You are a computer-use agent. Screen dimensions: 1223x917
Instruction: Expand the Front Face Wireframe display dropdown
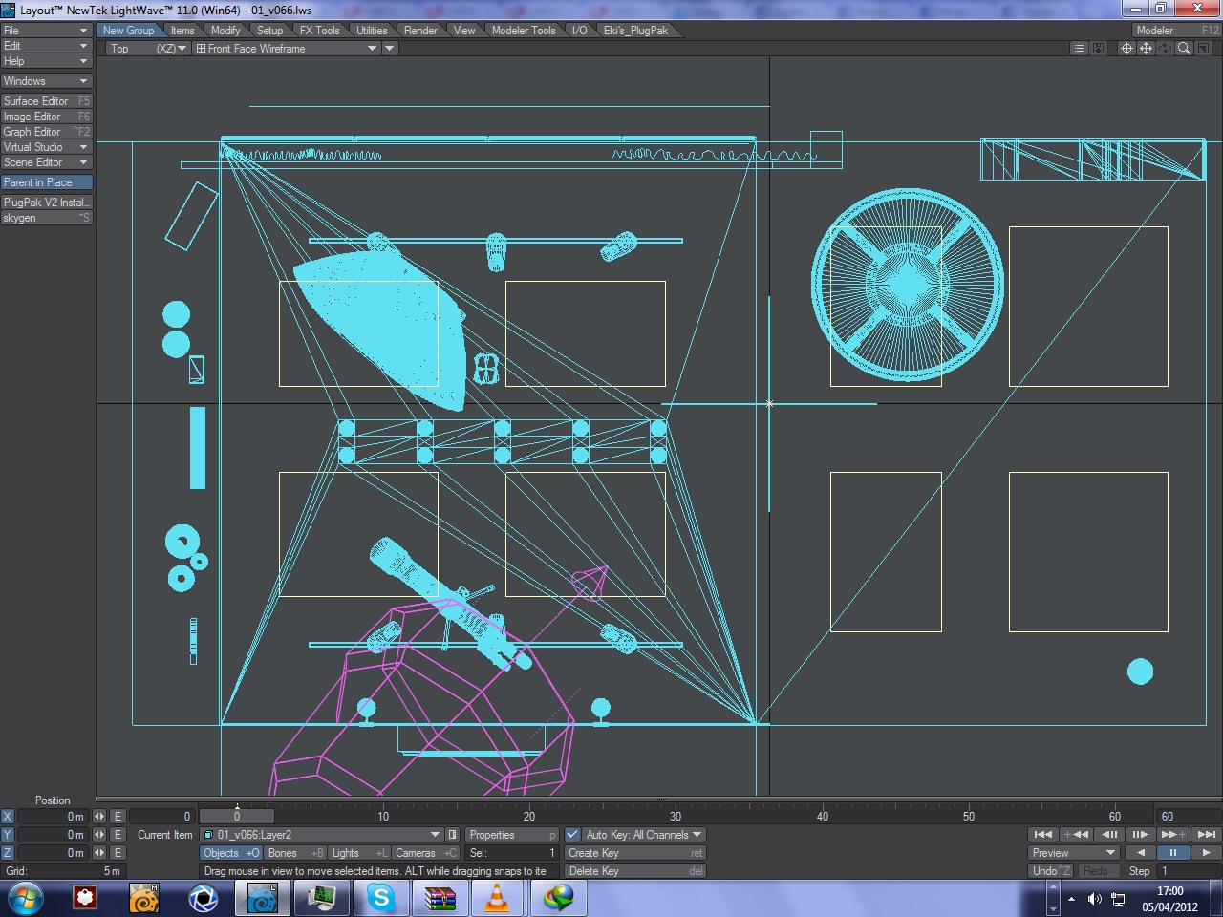click(372, 49)
